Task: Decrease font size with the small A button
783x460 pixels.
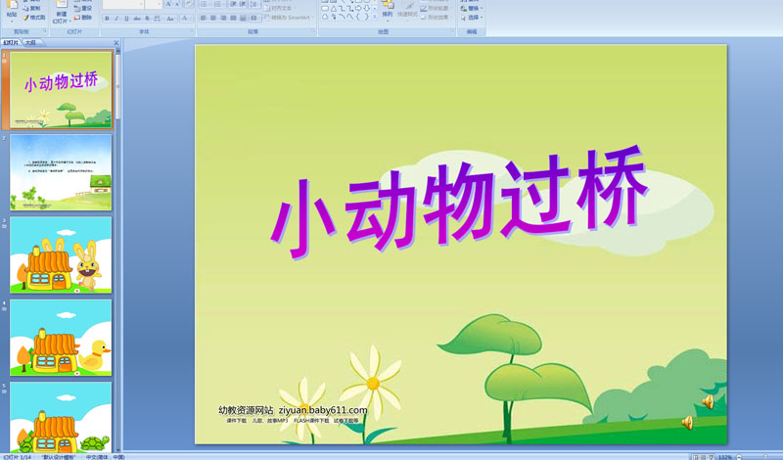Action: point(177,4)
